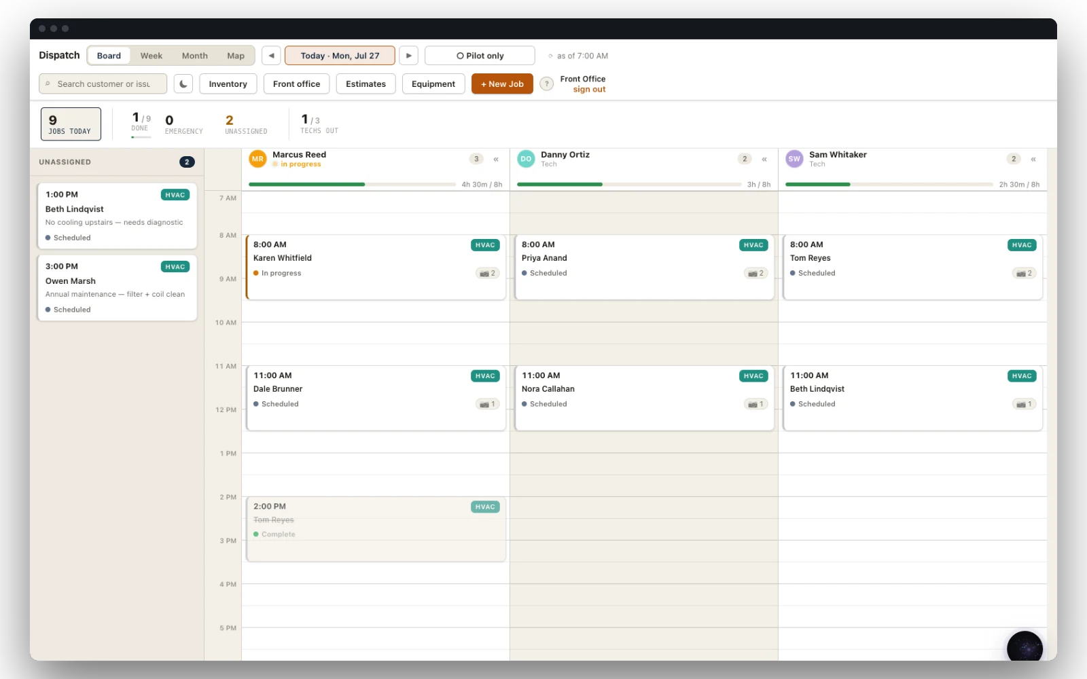Open Sam Whitaker's 11:00 AM Beth Lindqvist card

click(913, 399)
